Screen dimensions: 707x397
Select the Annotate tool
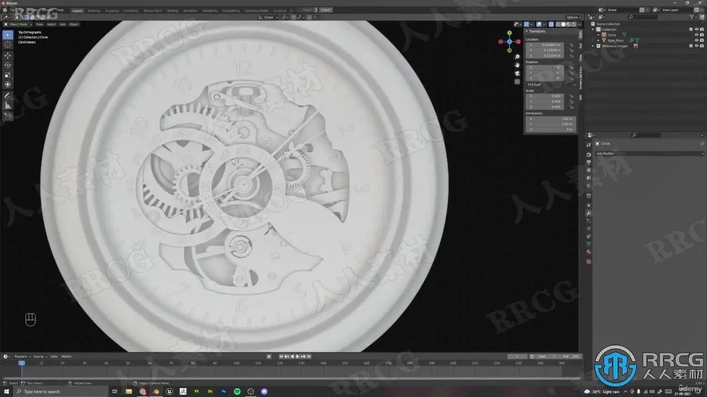click(x=8, y=96)
